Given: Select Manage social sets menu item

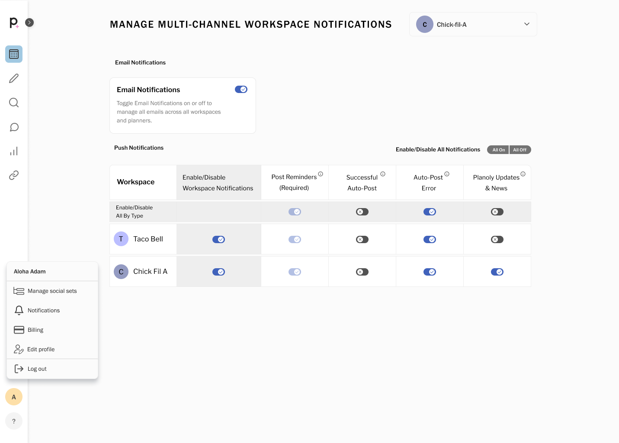Looking at the screenshot, I should [x=52, y=291].
